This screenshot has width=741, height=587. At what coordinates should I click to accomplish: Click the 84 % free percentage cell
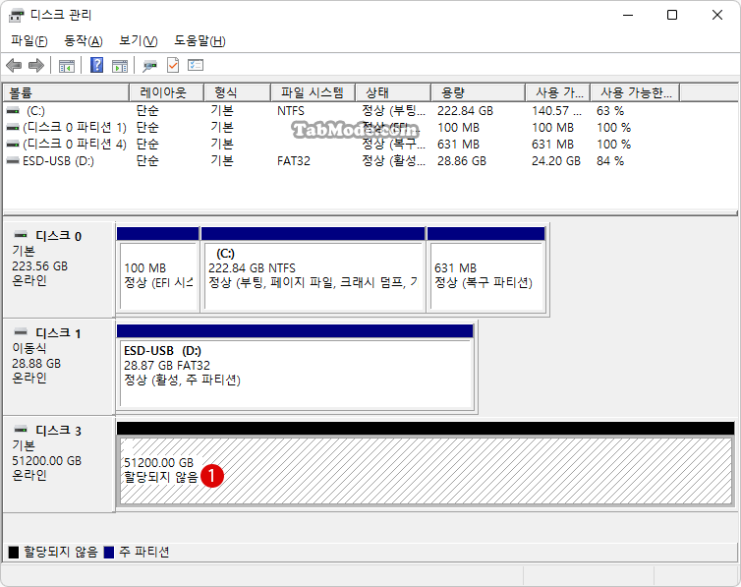610,160
